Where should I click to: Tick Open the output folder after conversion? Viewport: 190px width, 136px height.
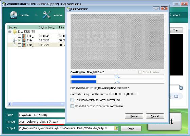pos(72,106)
